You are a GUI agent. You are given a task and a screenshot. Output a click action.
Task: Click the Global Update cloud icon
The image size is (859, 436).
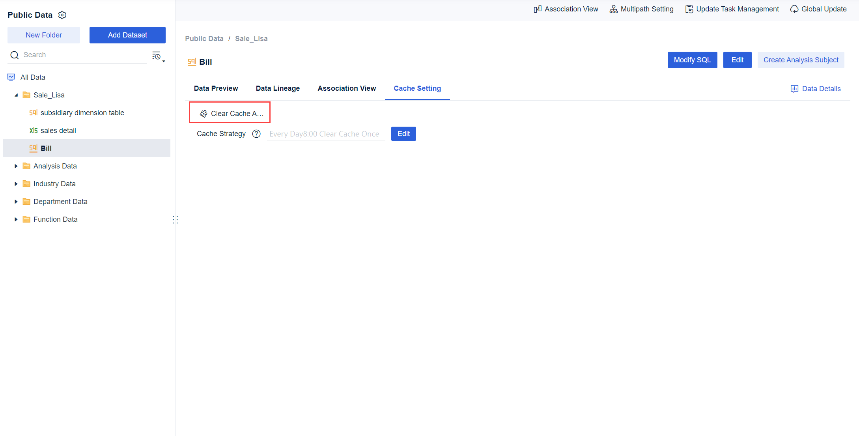794,9
